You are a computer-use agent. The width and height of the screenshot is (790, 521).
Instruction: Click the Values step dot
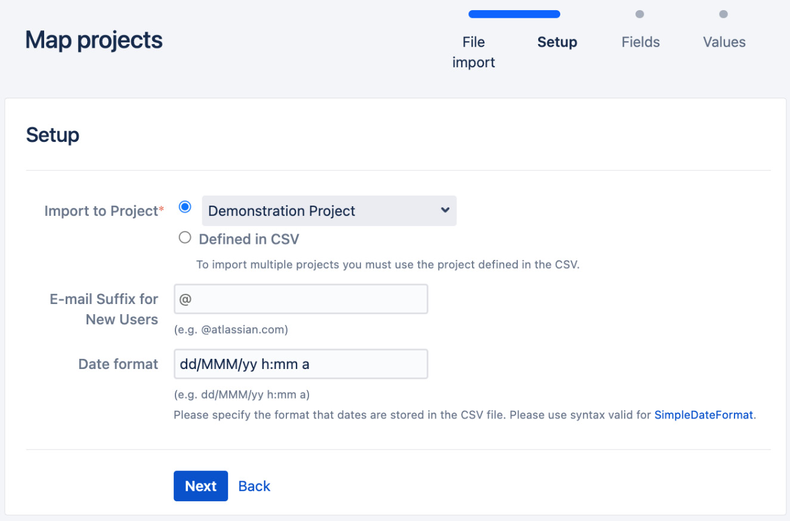pyautogui.click(x=723, y=14)
